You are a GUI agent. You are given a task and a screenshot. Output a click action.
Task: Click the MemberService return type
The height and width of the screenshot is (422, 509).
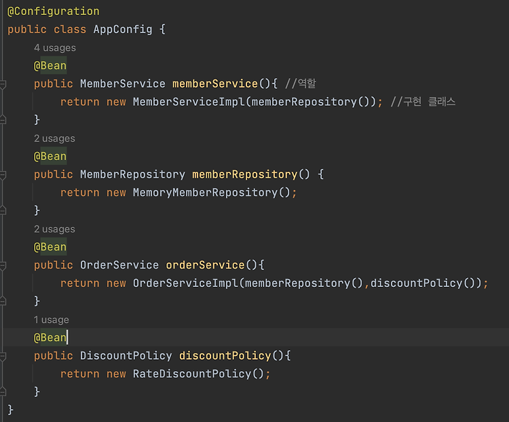pos(123,83)
